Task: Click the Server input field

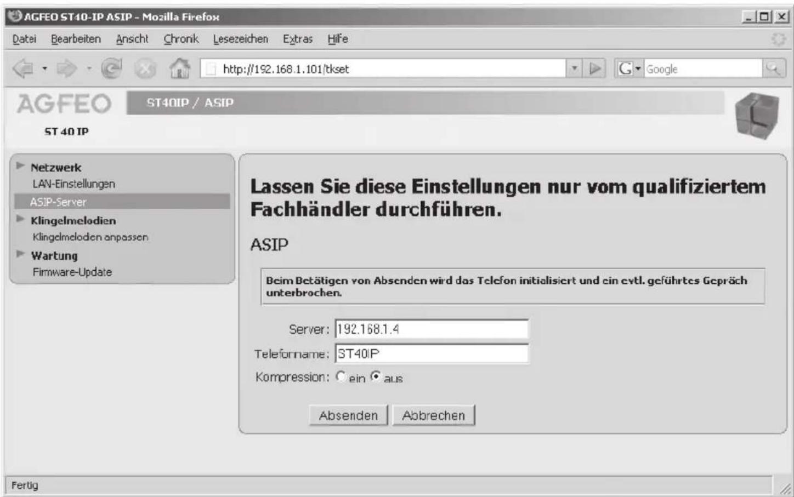Action: 432,329
